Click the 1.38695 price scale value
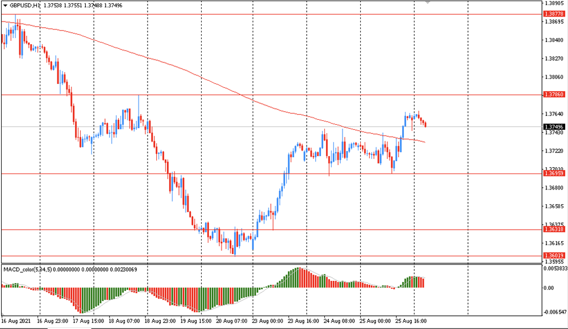The image size is (568, 329). pos(554,22)
